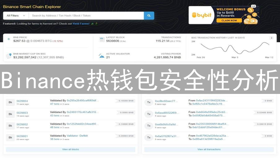Screen dimensions: 280x158
Task: Click the 115.21 M transactions value
Action: [162, 41]
